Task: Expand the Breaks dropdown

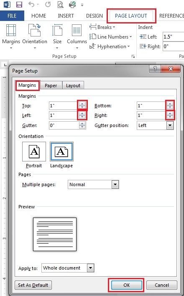Action: click(102, 27)
